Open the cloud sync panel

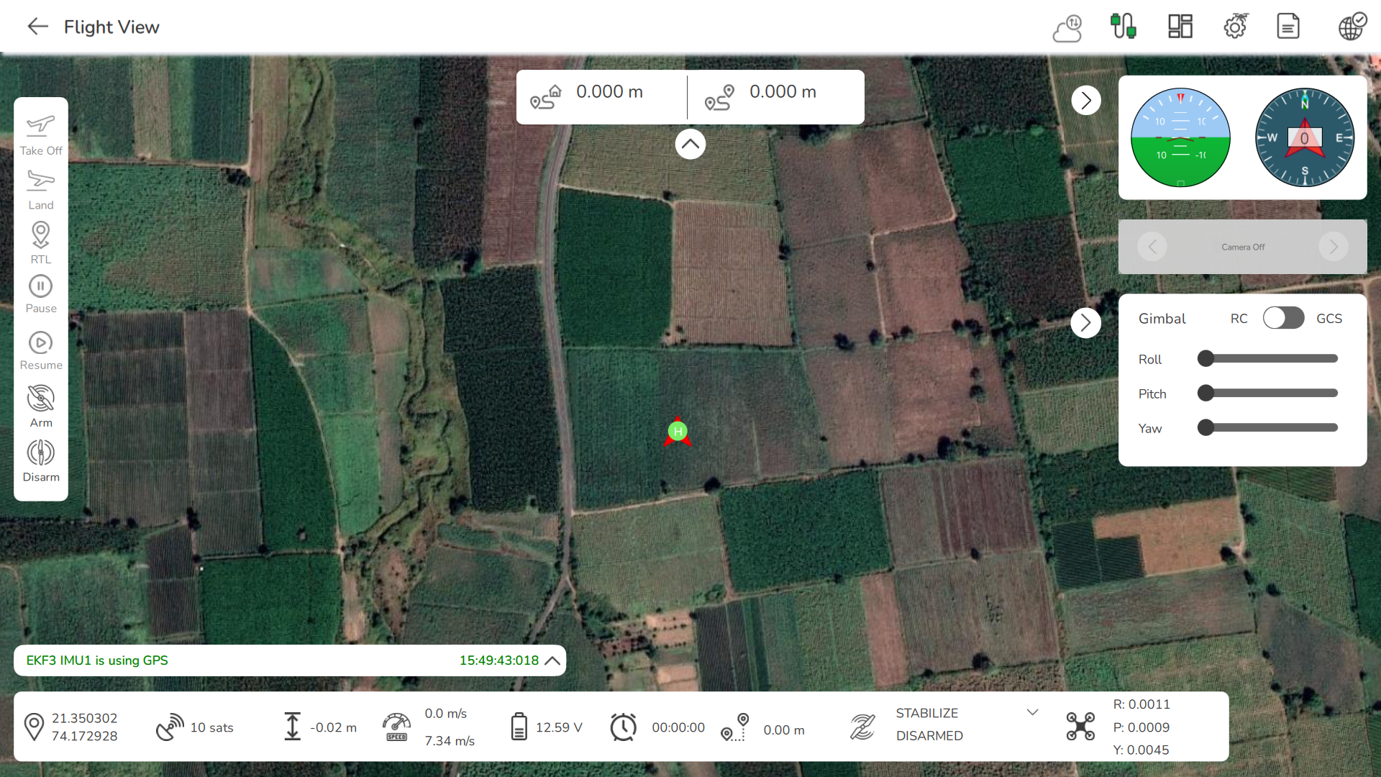click(1067, 26)
